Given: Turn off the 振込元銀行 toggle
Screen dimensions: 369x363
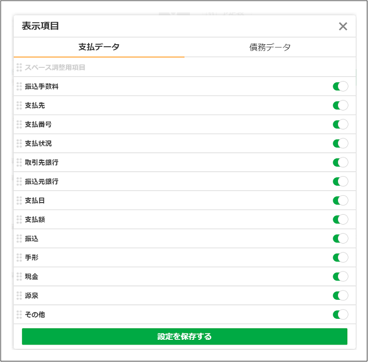Looking at the screenshot, I should (x=340, y=181).
